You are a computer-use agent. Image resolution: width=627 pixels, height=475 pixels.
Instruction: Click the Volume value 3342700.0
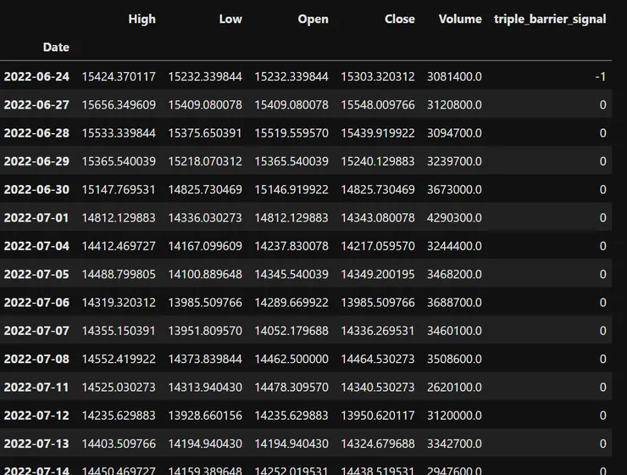coord(454,444)
